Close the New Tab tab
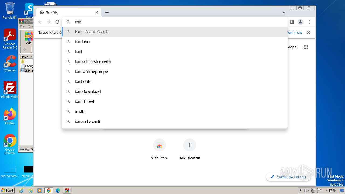Screen dimensions: 345x194 click(97, 12)
